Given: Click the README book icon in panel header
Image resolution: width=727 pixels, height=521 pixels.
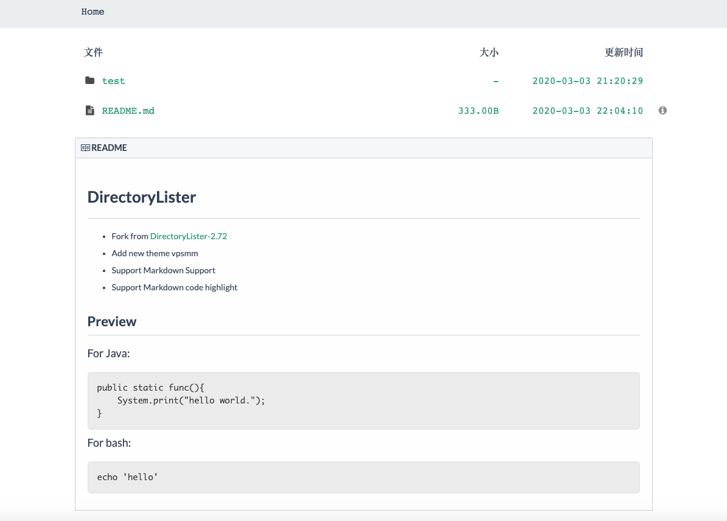Looking at the screenshot, I should click(x=85, y=147).
